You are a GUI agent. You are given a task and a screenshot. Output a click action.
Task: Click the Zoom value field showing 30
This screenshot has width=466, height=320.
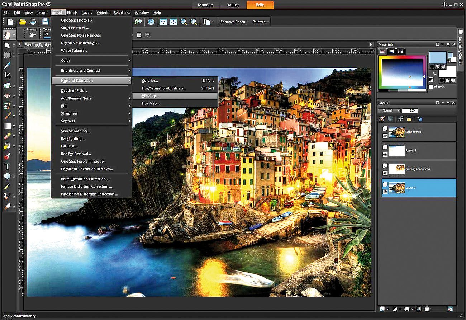47,34
